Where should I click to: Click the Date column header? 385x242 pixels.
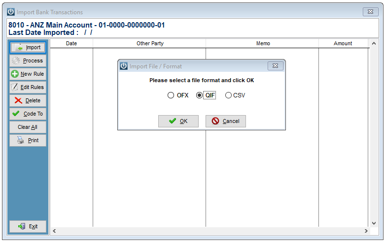pyautogui.click(x=71, y=44)
